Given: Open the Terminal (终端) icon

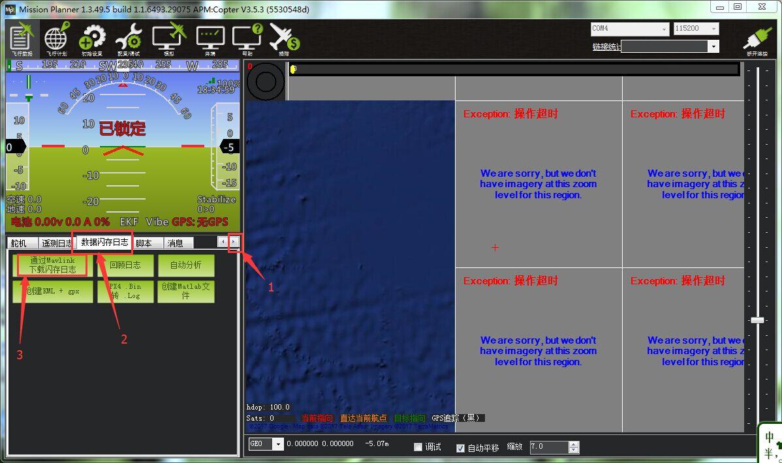Looking at the screenshot, I should pyautogui.click(x=210, y=39).
